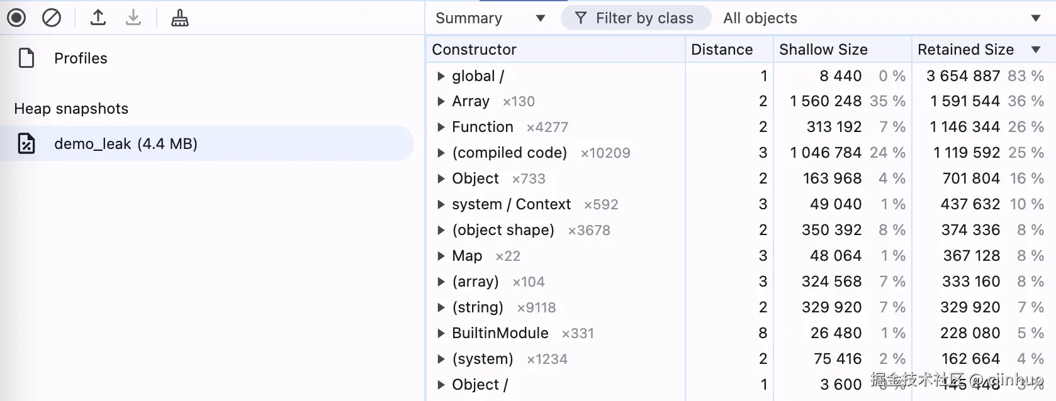Sort by Shallow Size column header
Image resolution: width=1056 pixels, height=401 pixels.
tap(823, 49)
